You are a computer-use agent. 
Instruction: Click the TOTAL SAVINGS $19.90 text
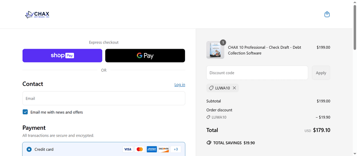[x=234, y=143]
